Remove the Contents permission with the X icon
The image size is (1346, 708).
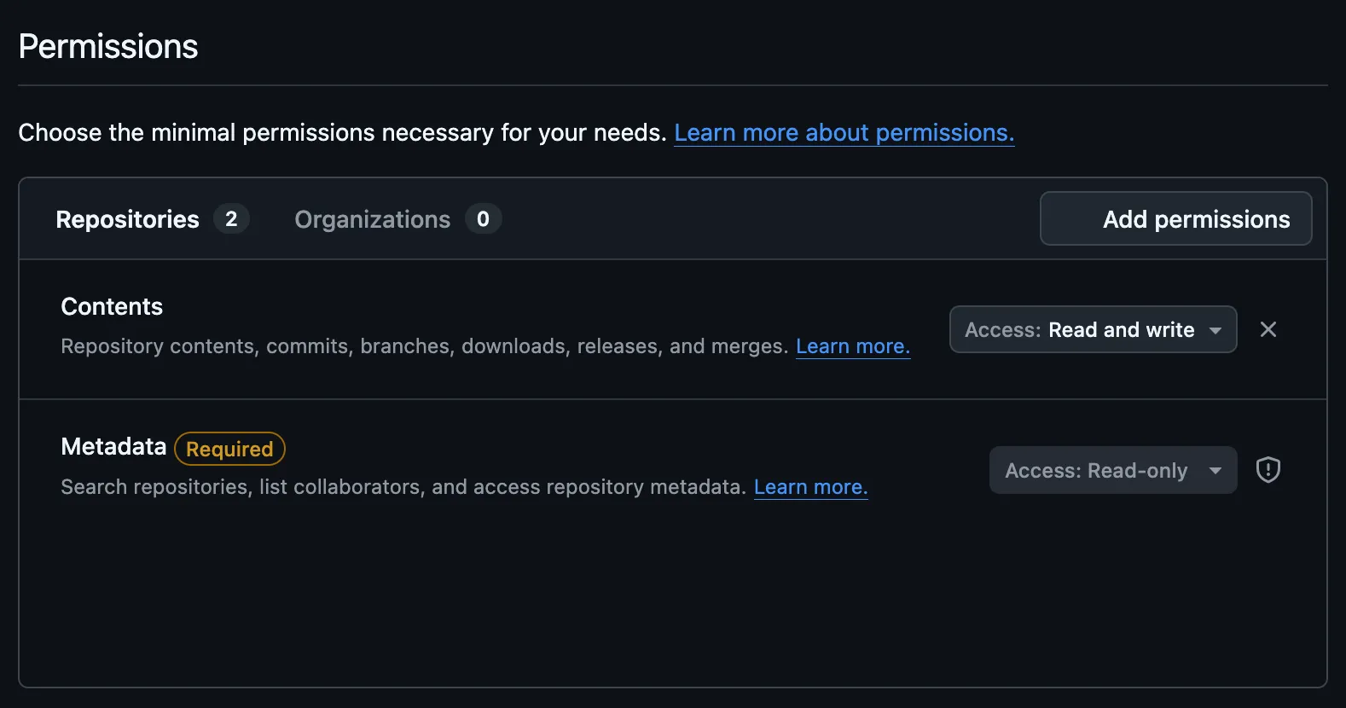point(1268,329)
